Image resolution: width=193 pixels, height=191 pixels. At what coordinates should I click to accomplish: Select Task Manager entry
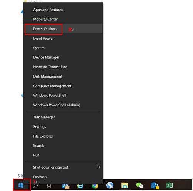pos(63,117)
